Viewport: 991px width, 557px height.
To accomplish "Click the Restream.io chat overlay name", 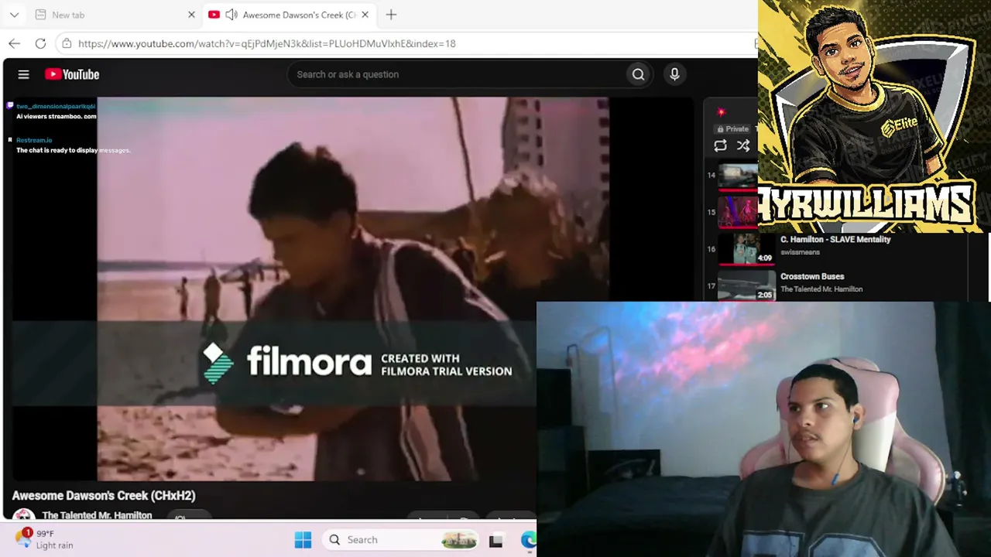I will 34,140.
